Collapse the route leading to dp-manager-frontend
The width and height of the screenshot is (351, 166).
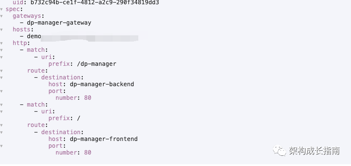pyautogui.click(x=1, y=125)
